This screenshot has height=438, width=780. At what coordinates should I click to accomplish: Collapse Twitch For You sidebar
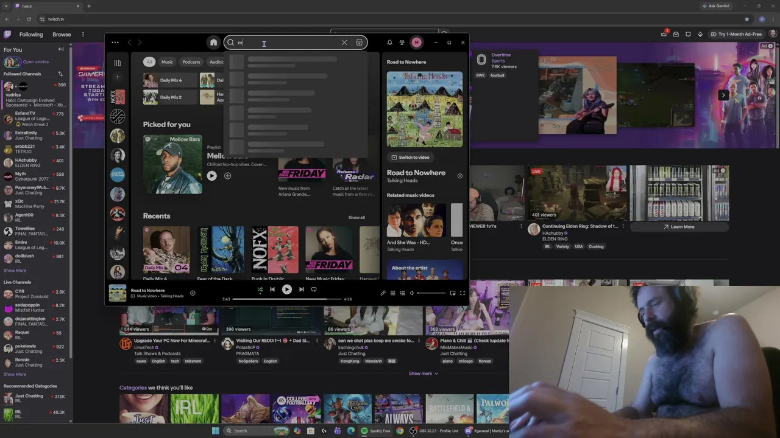[61, 49]
